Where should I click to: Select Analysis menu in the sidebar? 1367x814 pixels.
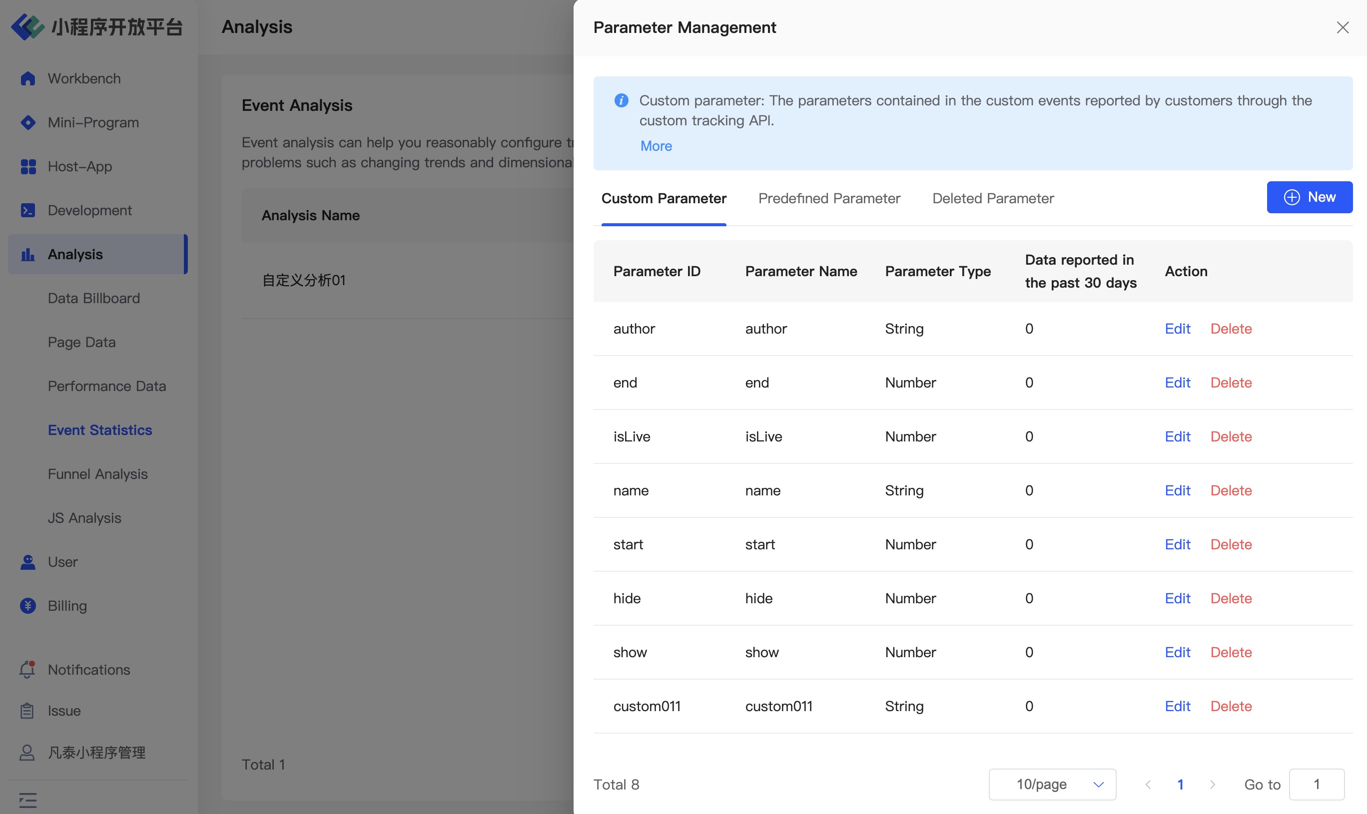(x=98, y=255)
